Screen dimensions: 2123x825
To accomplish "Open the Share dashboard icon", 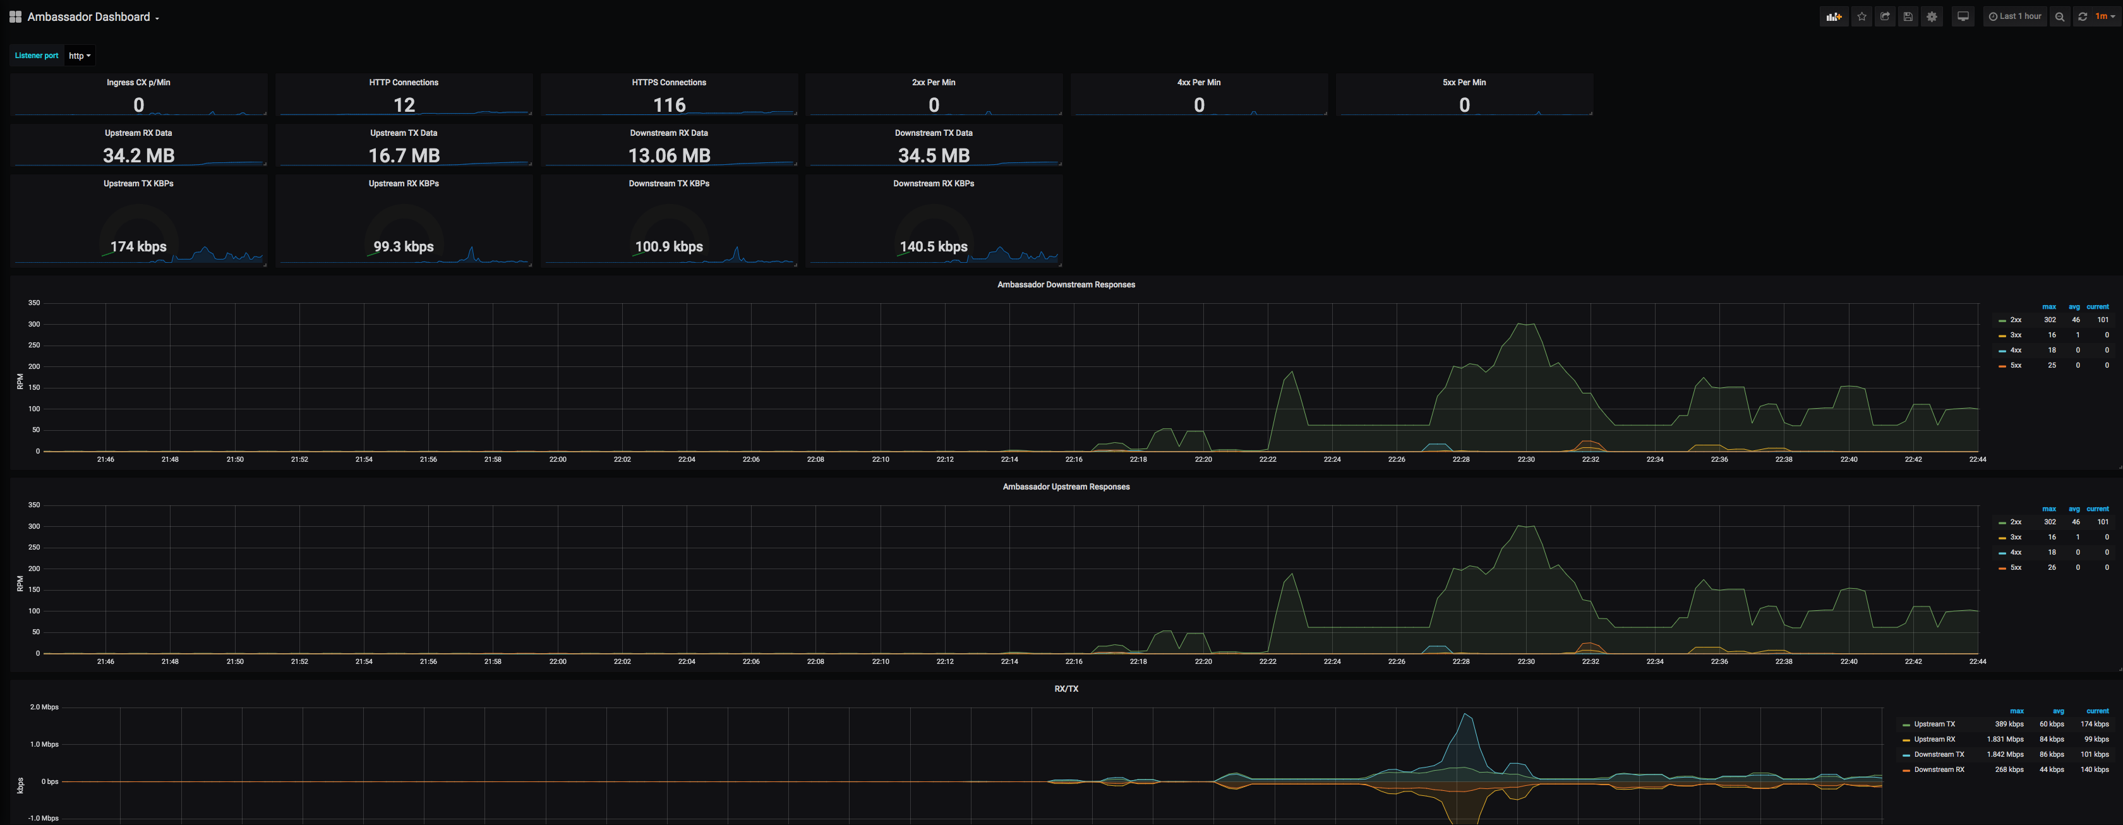I will click(1885, 16).
